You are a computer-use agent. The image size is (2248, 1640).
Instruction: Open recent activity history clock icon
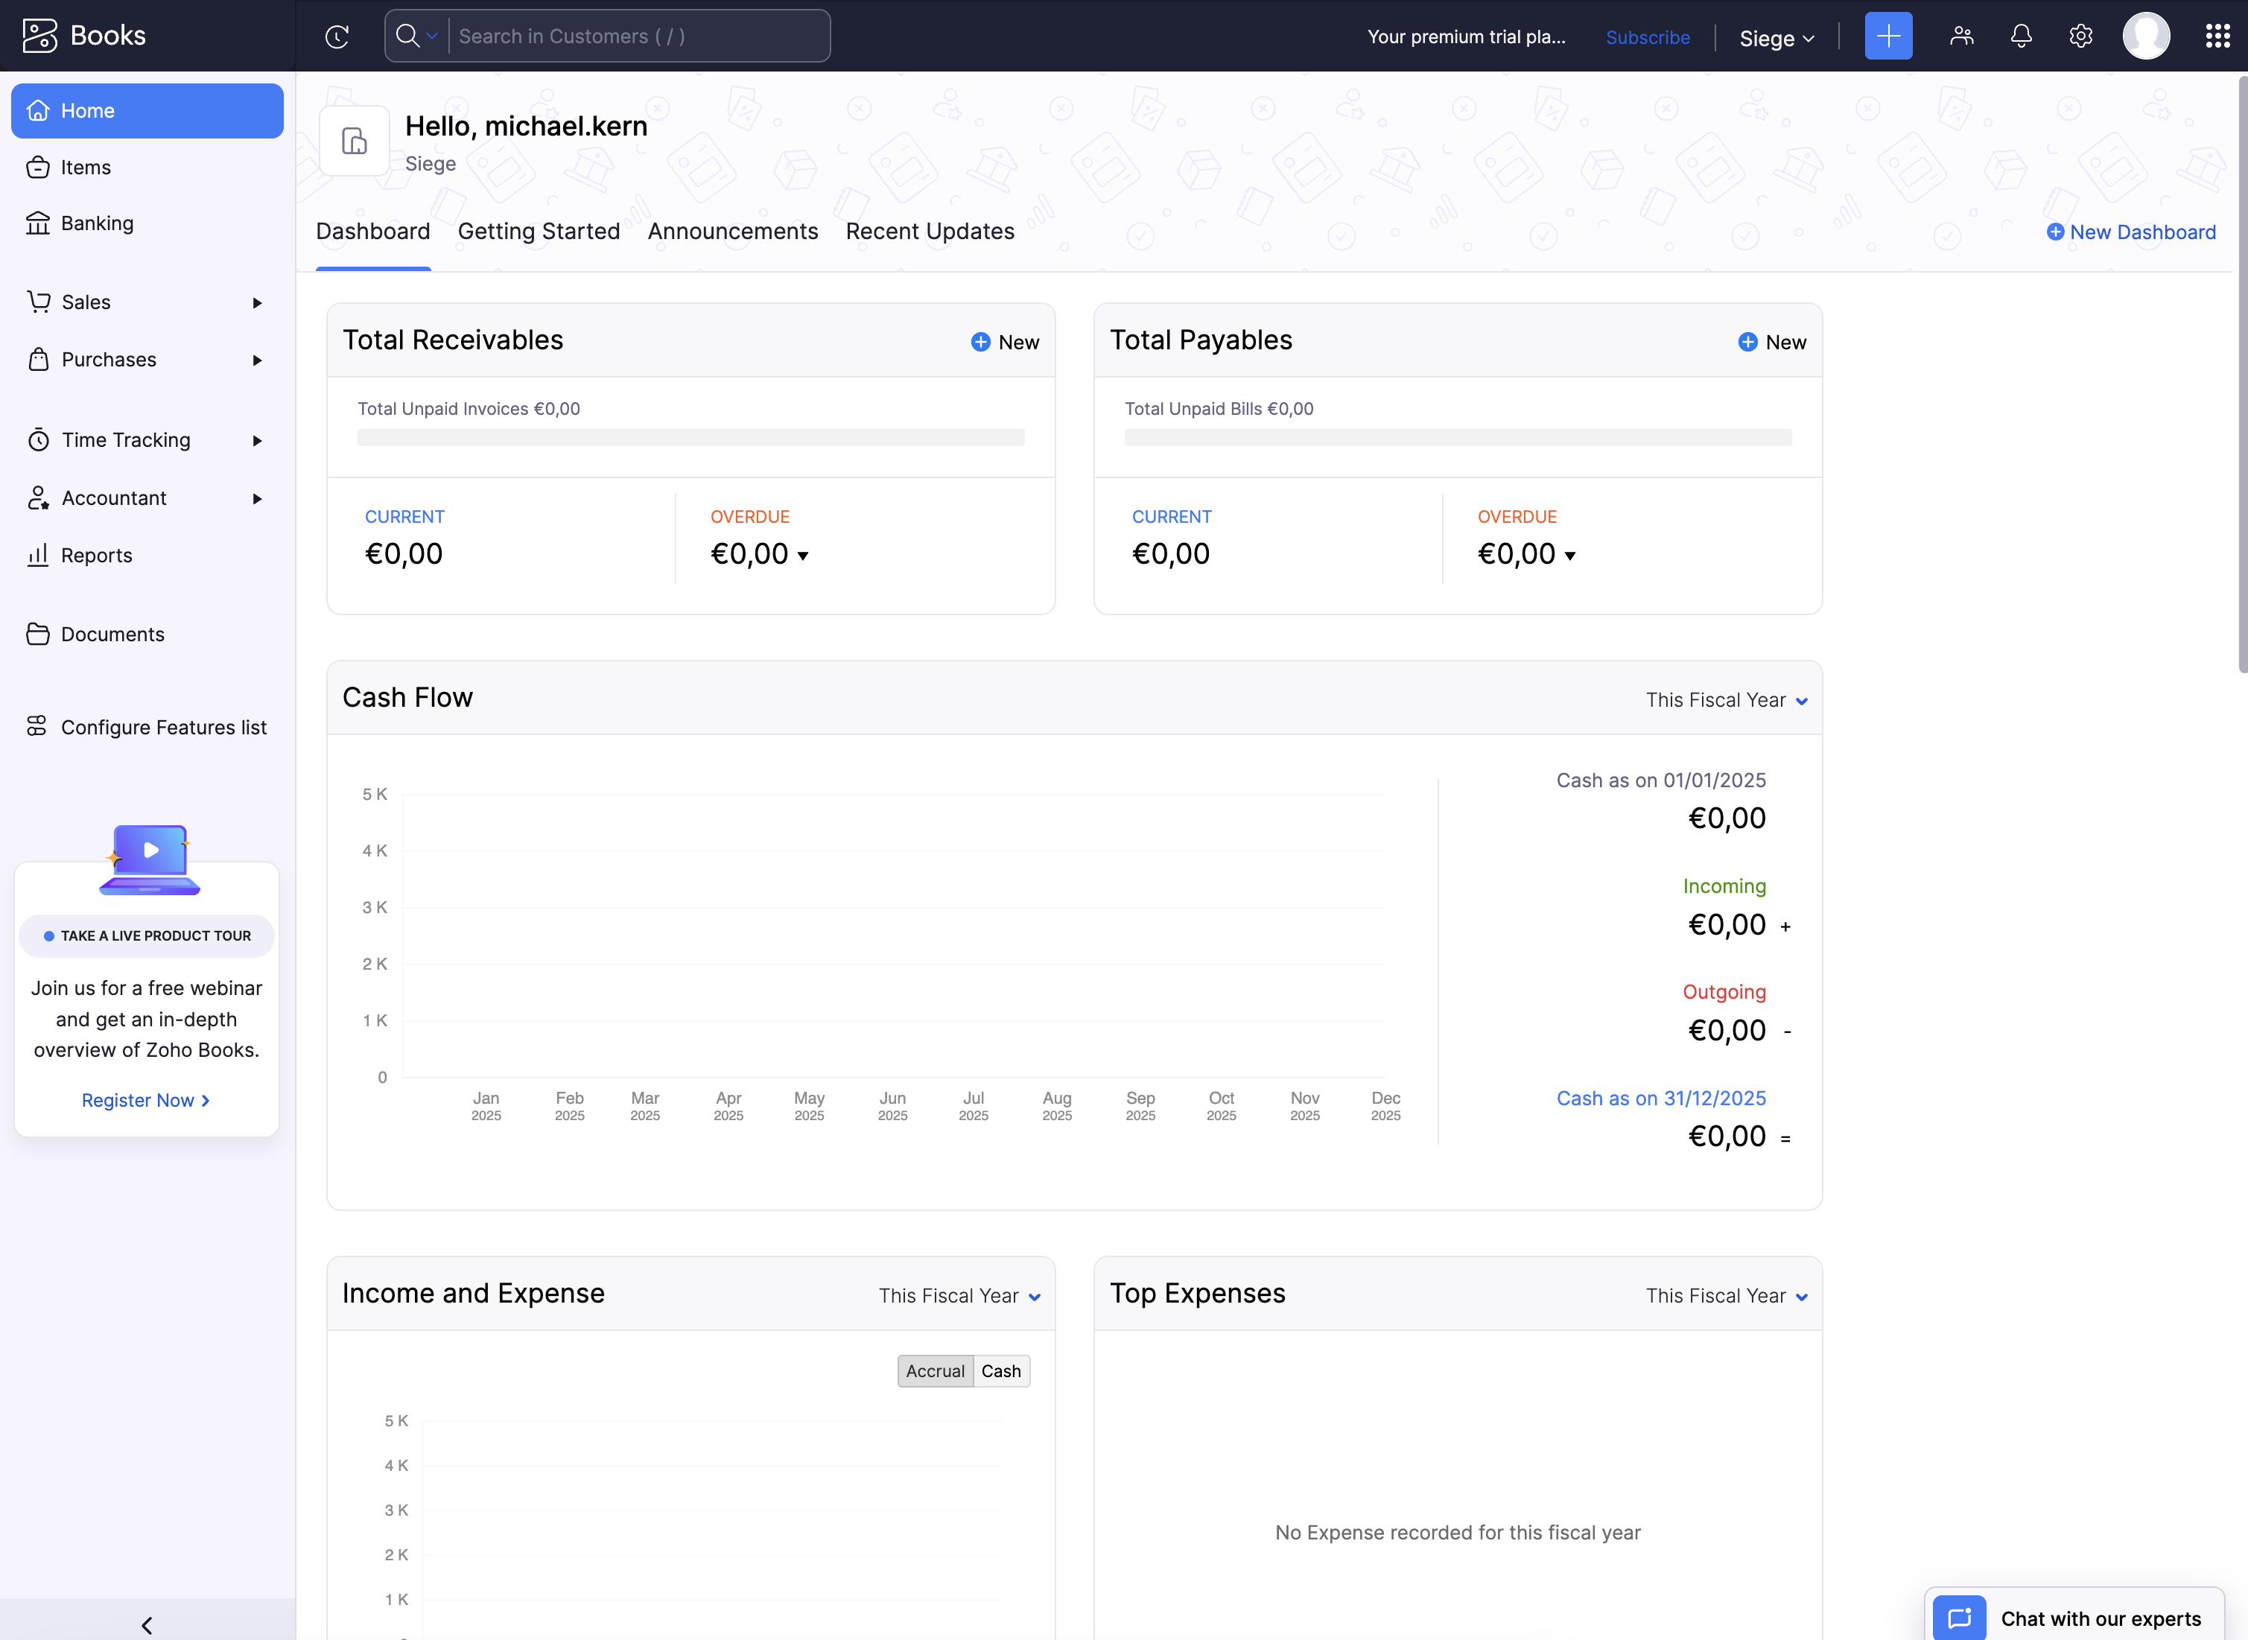(337, 36)
